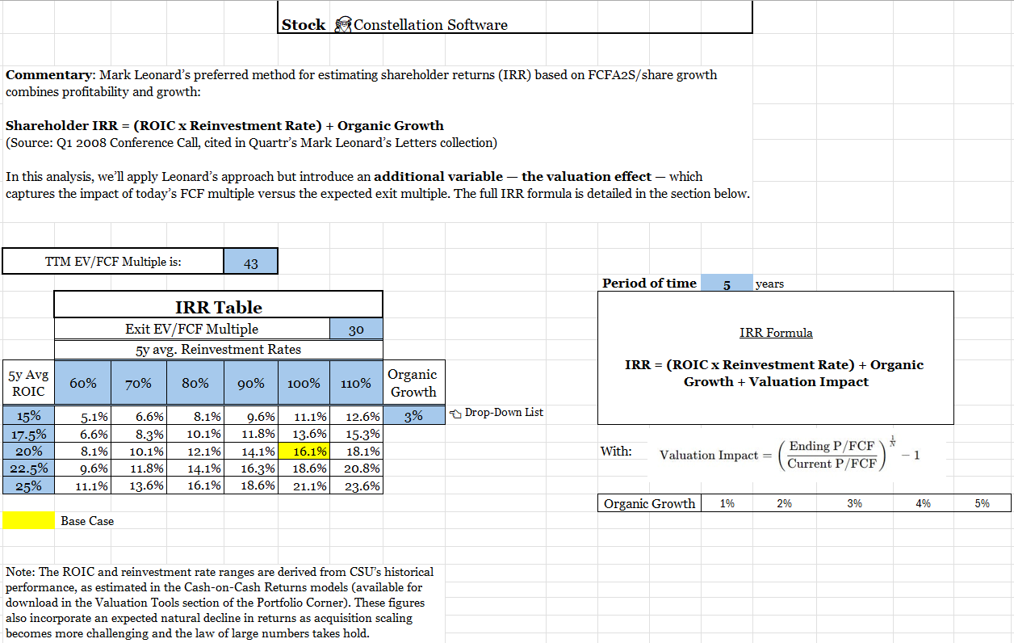This screenshot has width=1014, height=643.
Task: Select the highlighted base case 16.1% cell
Action: coord(304,451)
